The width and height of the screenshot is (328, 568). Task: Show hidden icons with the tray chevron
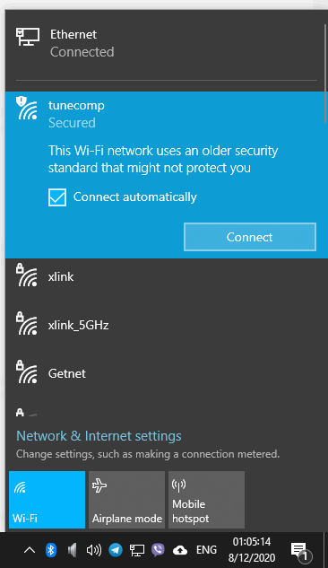coord(30,550)
